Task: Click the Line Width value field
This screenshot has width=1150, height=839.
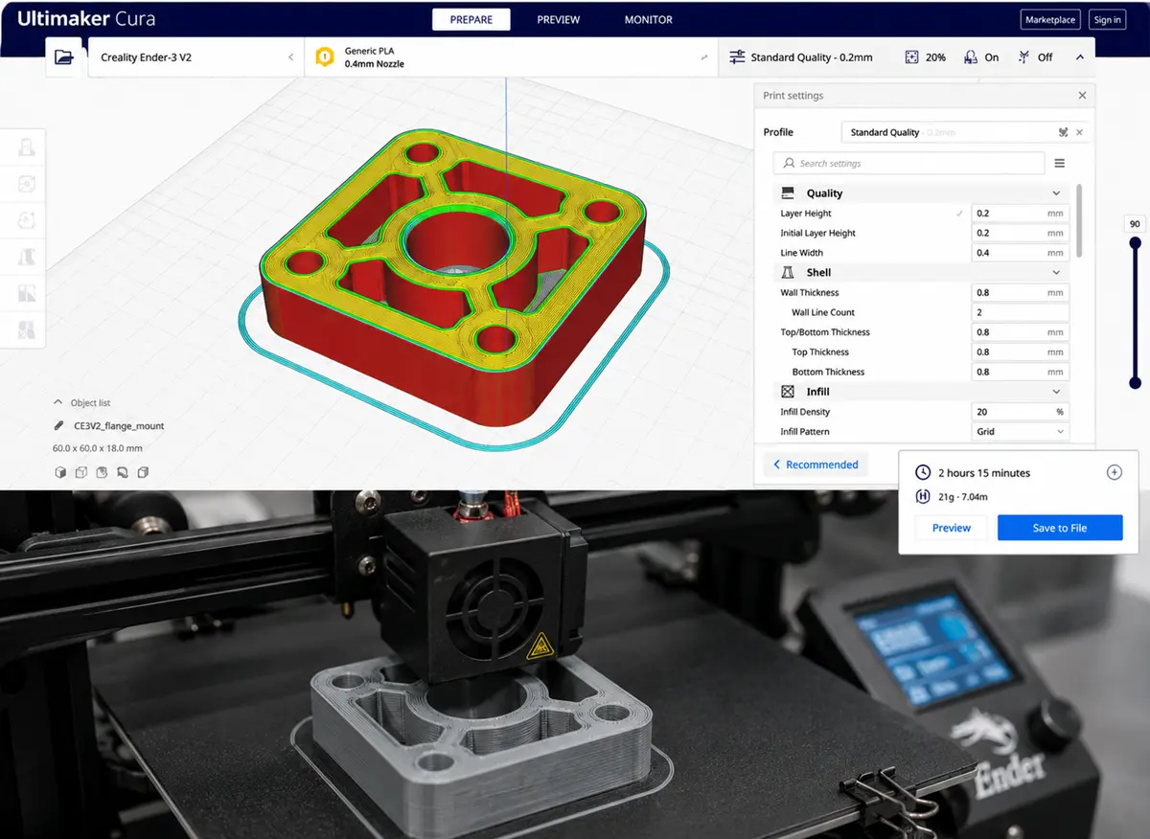Action: click(1020, 253)
